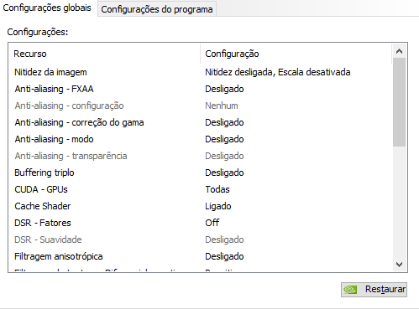Click the scrollbar up arrow
The width and height of the screenshot is (419, 309).
point(399,51)
